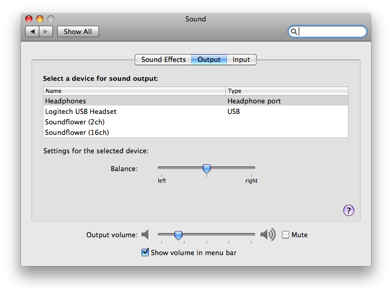392x295 pixels.
Task: Select Headphones output device
Action: click(195, 101)
